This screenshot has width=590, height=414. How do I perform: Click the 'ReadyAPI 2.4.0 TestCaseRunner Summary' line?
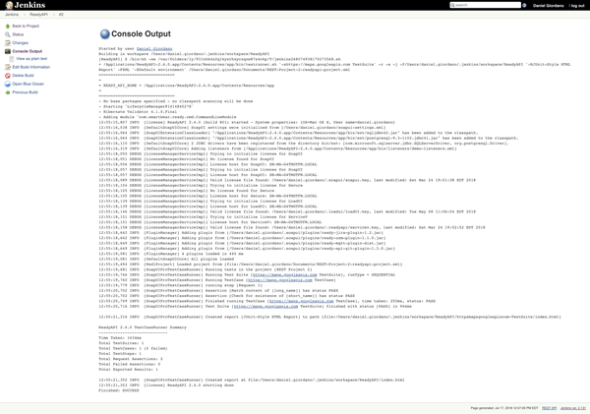point(143,327)
